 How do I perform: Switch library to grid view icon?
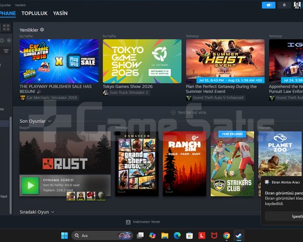pyautogui.click(x=6, y=28)
